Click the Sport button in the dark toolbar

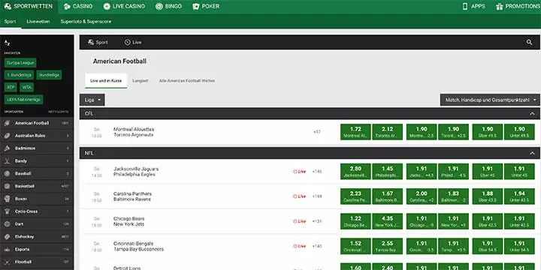[x=98, y=42]
